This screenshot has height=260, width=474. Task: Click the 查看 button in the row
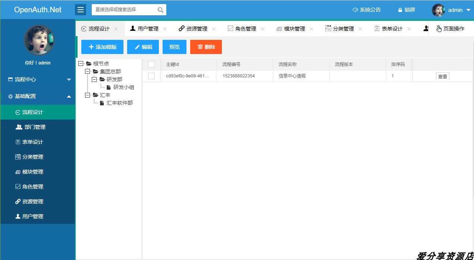(x=443, y=76)
